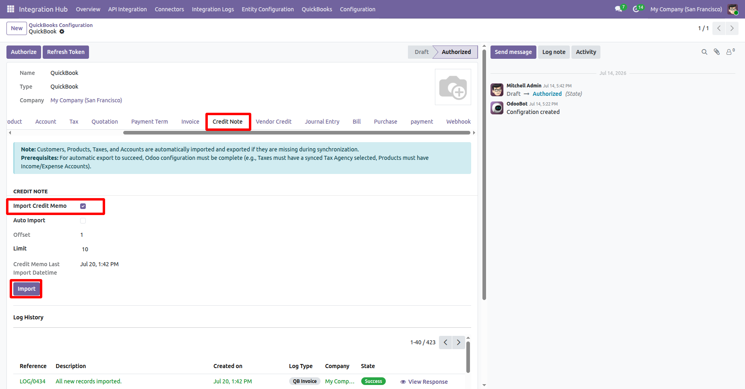The image size is (745, 389).
Task: Click the Log note button
Action: point(554,52)
